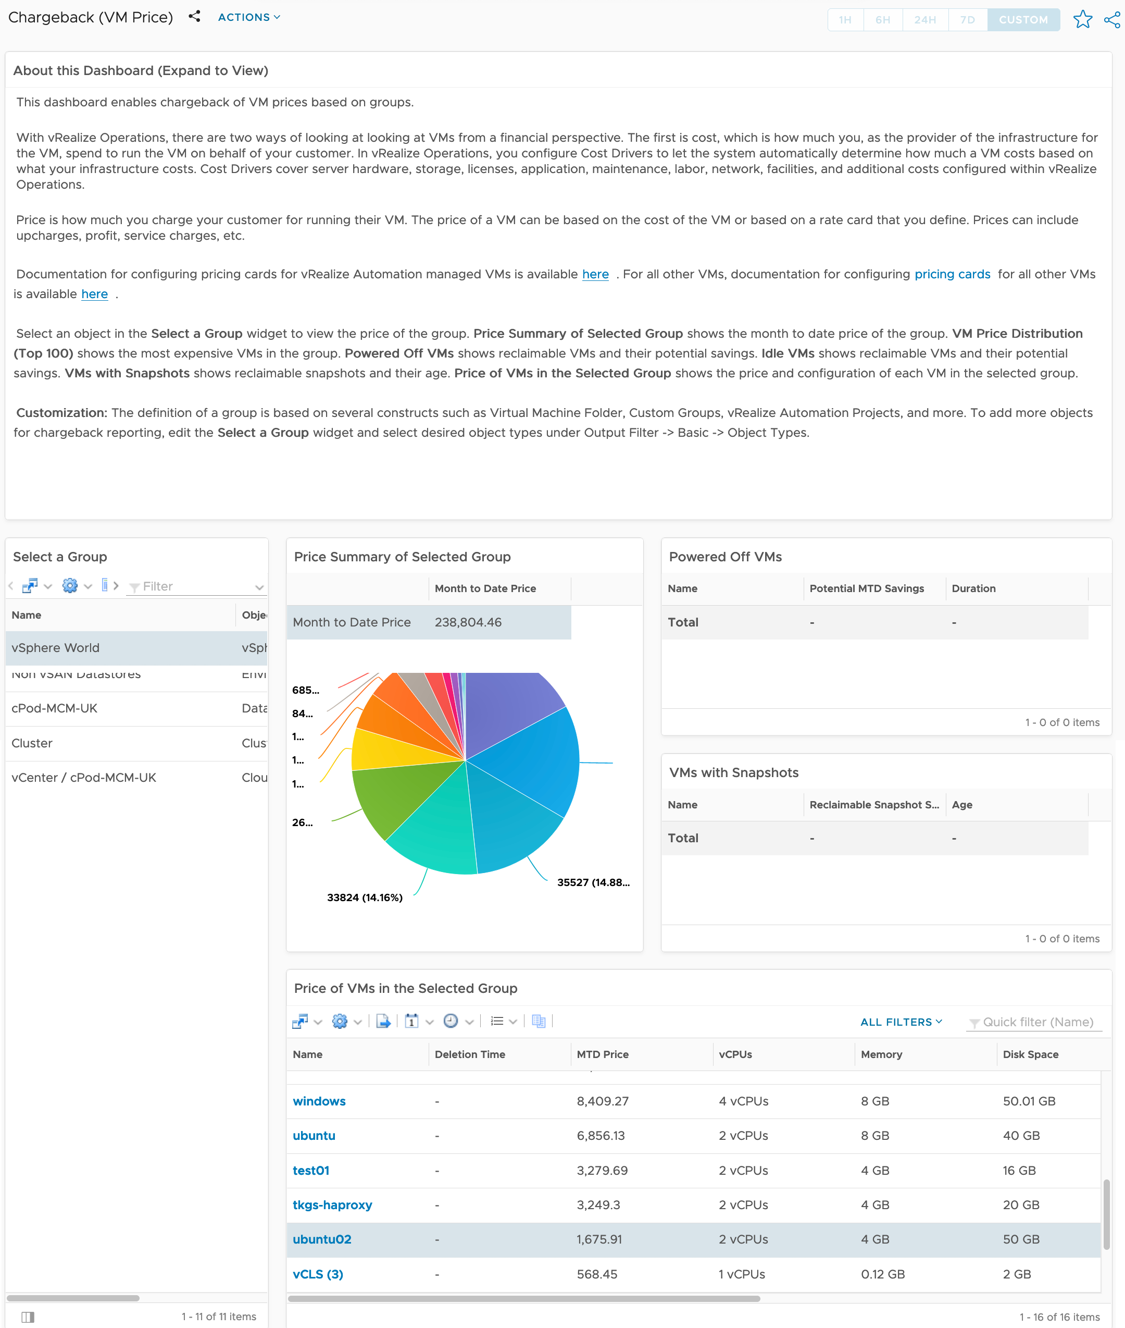
Task: Expand calendar dropdown arrow in Price of VMs
Action: pos(430,1023)
